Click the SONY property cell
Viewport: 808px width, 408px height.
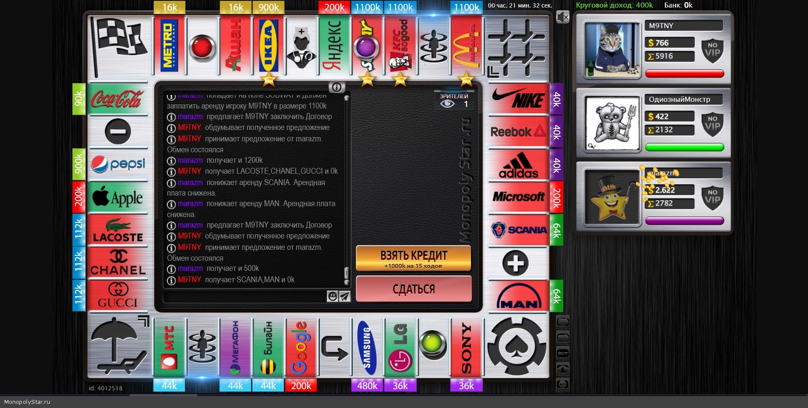(466, 348)
